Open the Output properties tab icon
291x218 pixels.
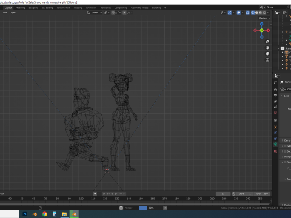275,96
